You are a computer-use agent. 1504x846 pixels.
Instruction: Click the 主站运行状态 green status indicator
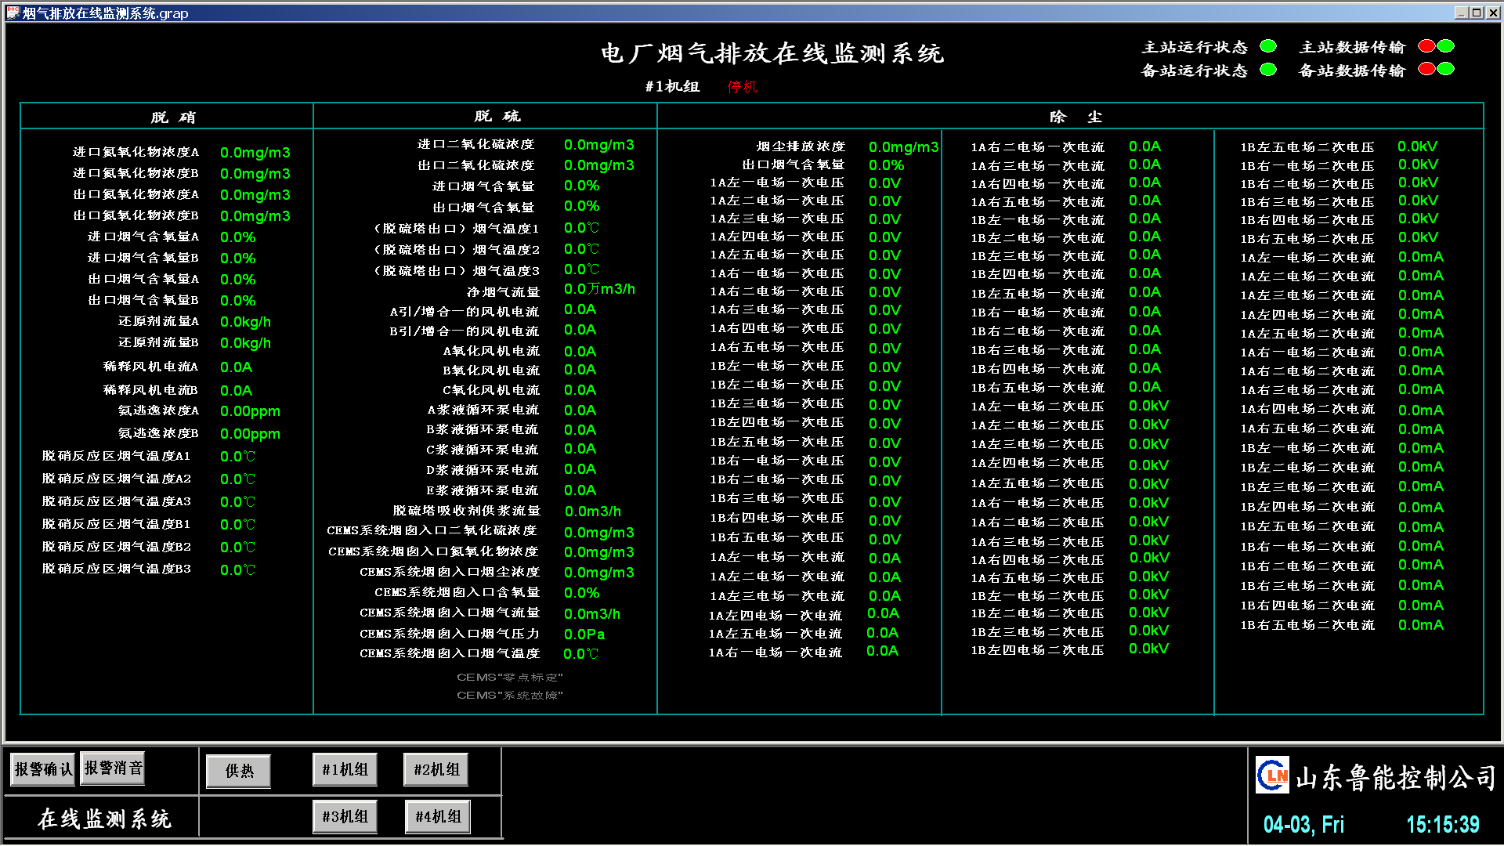tap(1268, 46)
